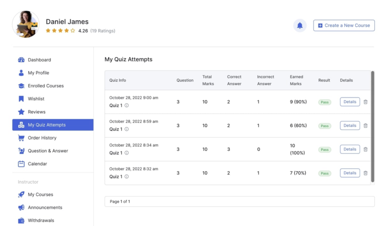The width and height of the screenshot is (392, 226).
Task: Click the Dashboard gauge icon
Action: [x=21, y=60]
